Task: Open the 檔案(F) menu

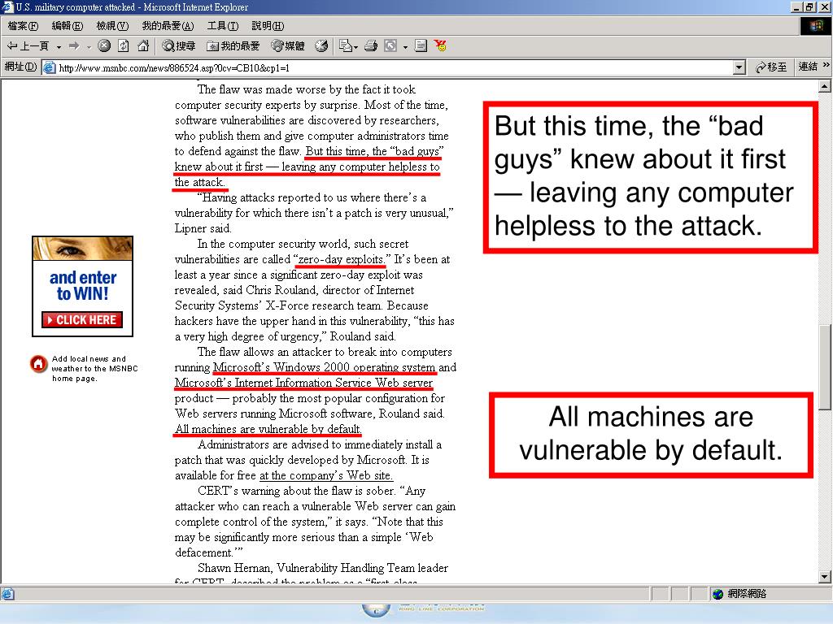Action: click(x=23, y=25)
